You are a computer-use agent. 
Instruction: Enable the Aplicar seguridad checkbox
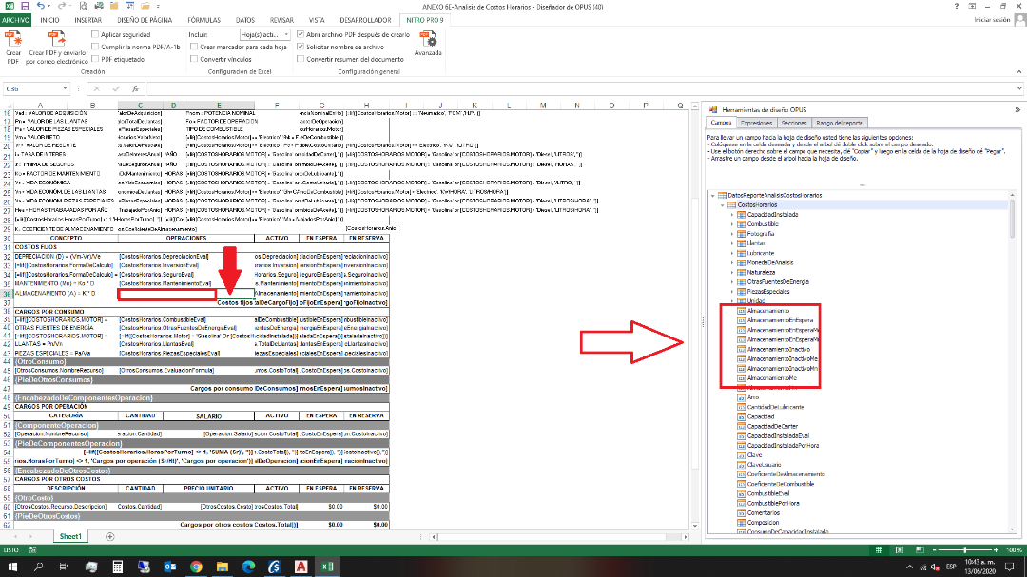click(95, 34)
